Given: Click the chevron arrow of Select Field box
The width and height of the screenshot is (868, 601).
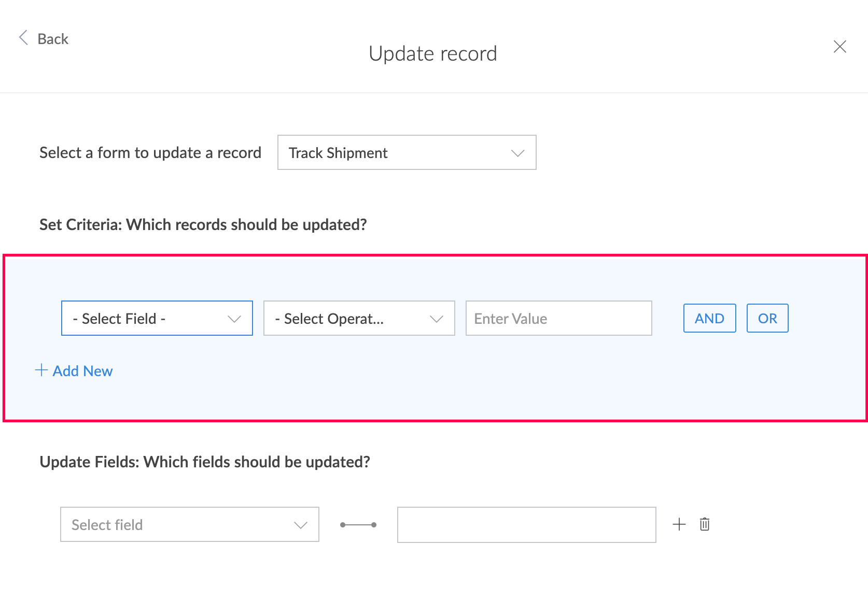Looking at the screenshot, I should [x=234, y=319].
